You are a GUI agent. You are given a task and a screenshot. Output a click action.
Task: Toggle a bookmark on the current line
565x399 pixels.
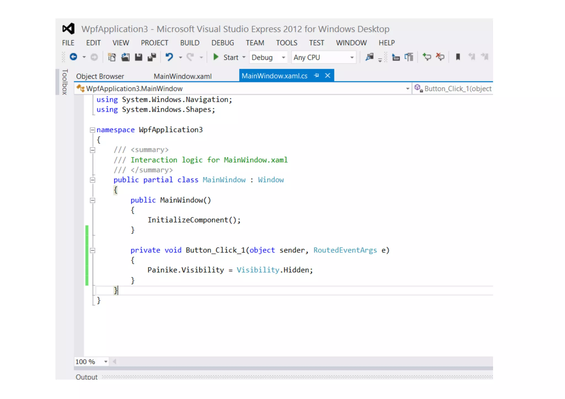[x=458, y=57]
